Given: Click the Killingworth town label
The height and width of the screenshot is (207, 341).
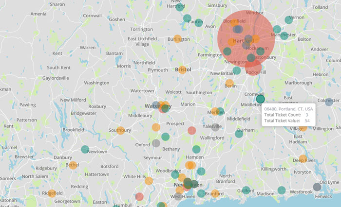Looking at the screenshot, I should click(x=274, y=169).
